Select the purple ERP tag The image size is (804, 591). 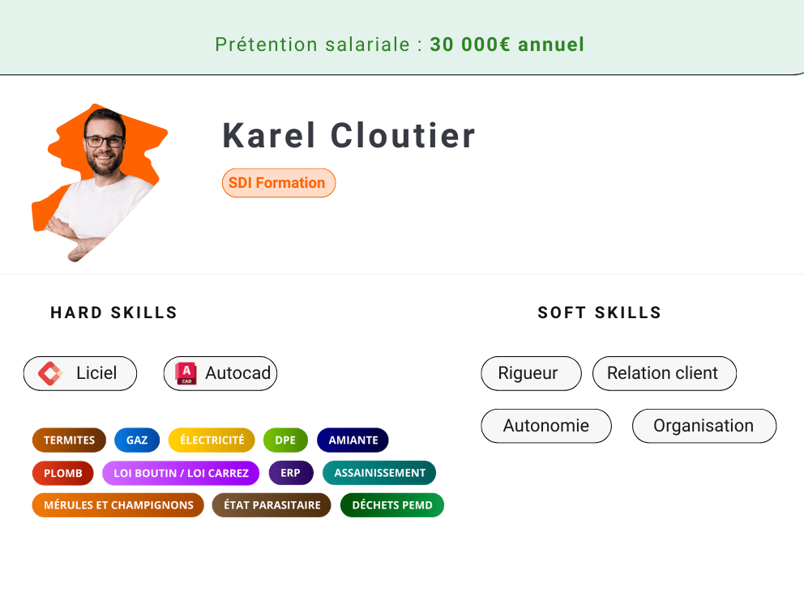pos(290,473)
